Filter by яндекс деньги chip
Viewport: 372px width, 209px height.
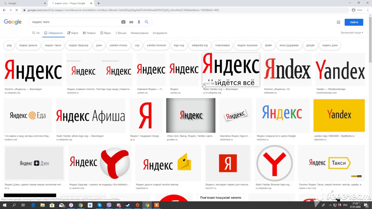28,45
